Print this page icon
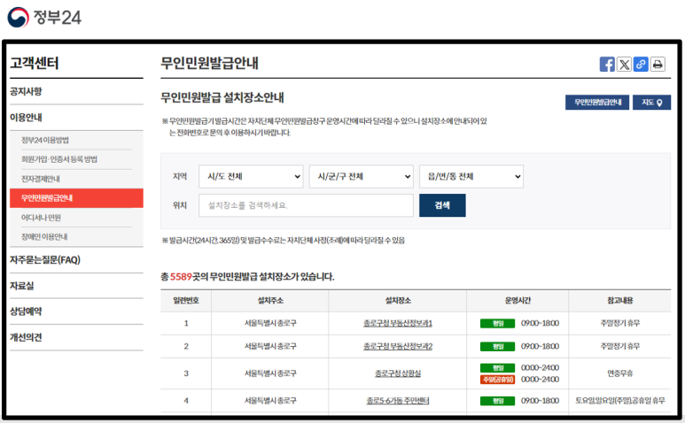Screen dimensions: 685x423 tap(658, 64)
